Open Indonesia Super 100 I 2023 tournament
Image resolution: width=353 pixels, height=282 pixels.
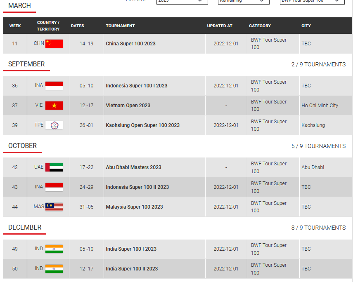[x=137, y=86]
